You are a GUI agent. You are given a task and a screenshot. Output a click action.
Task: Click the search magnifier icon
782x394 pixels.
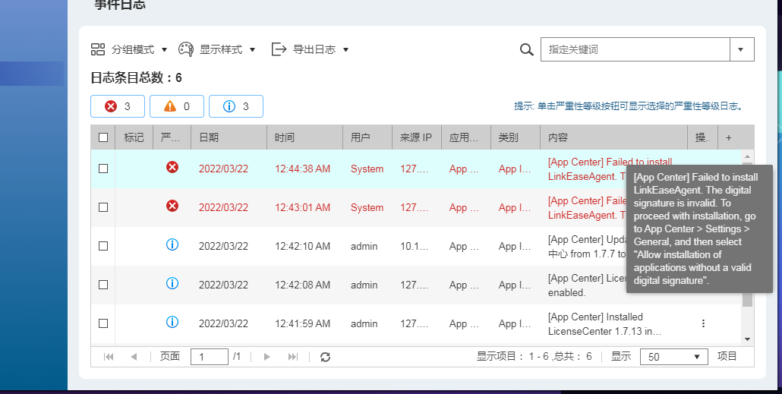click(x=527, y=49)
